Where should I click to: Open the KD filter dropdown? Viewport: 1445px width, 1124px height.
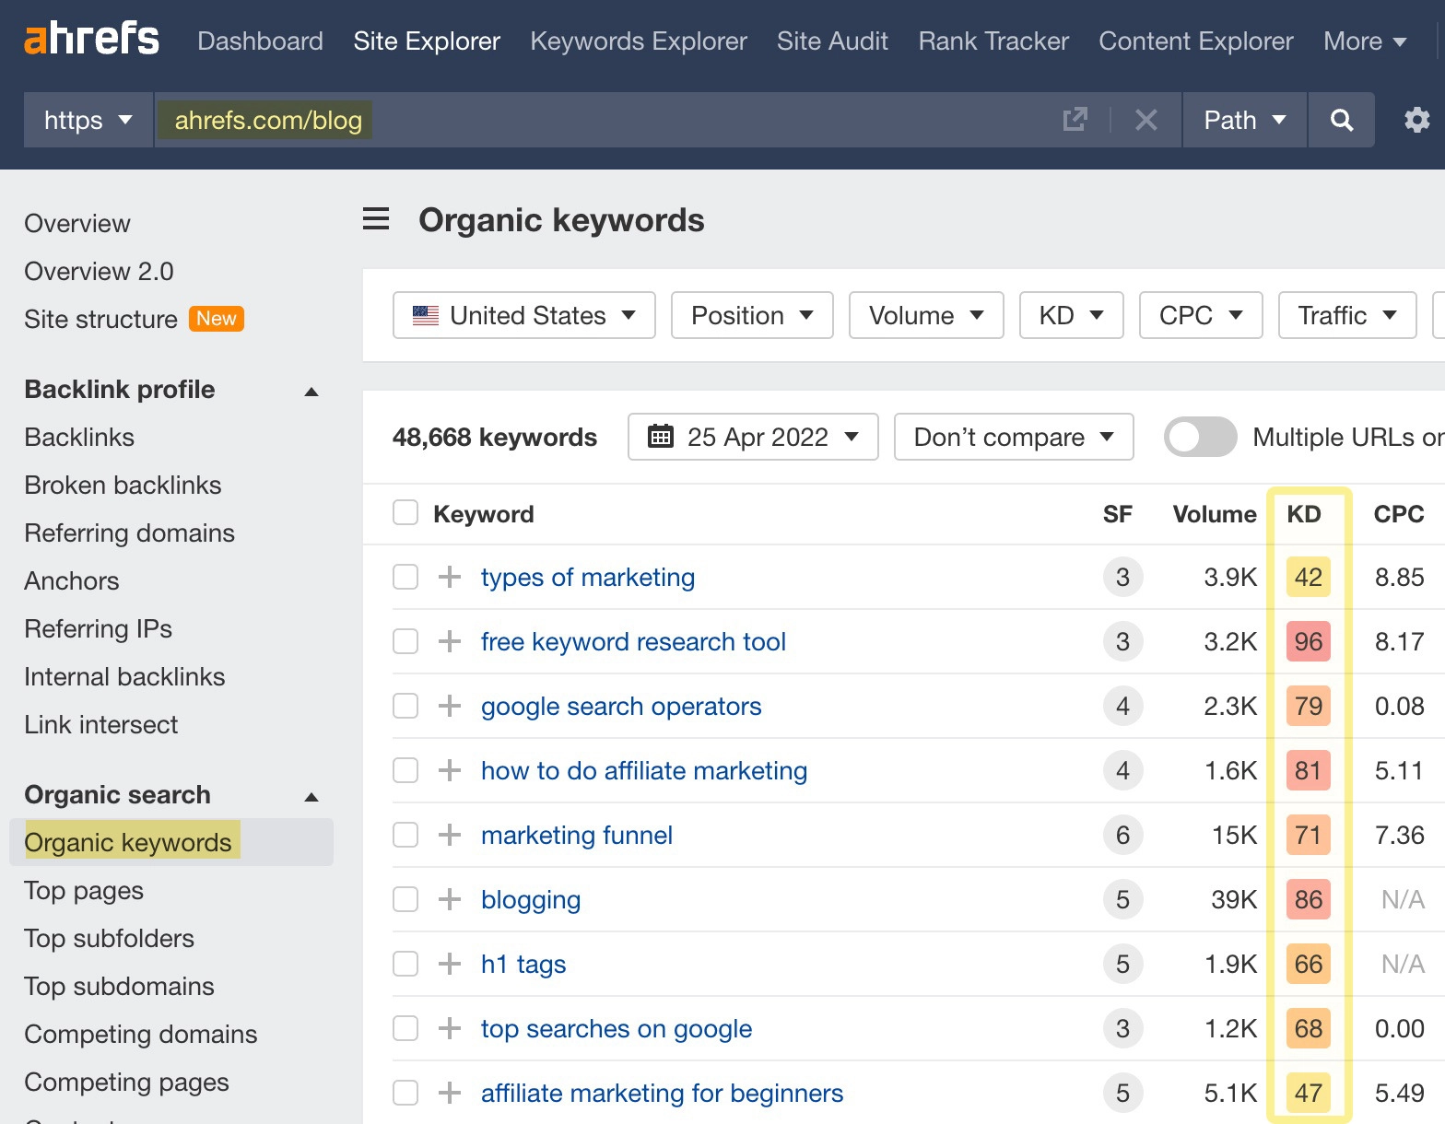pos(1071,315)
